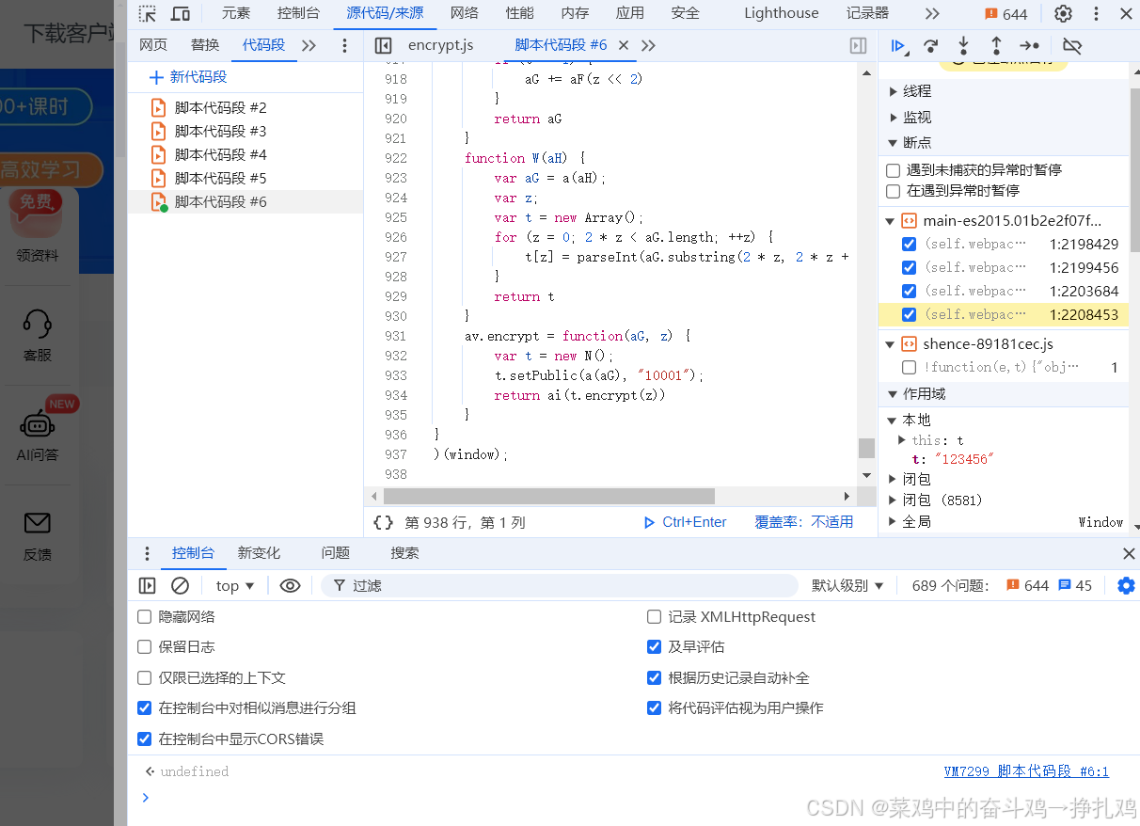The height and width of the screenshot is (826, 1140).
Task: Open VM7299 脚本代码段 #6:1 link
Action: (1026, 771)
